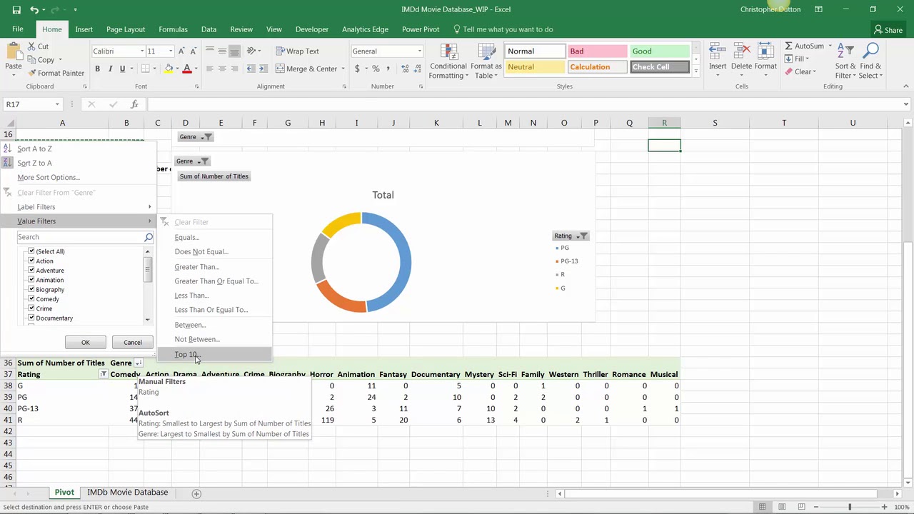Open the Sort & Filter tool
The width and height of the screenshot is (914, 514).
click(845, 61)
